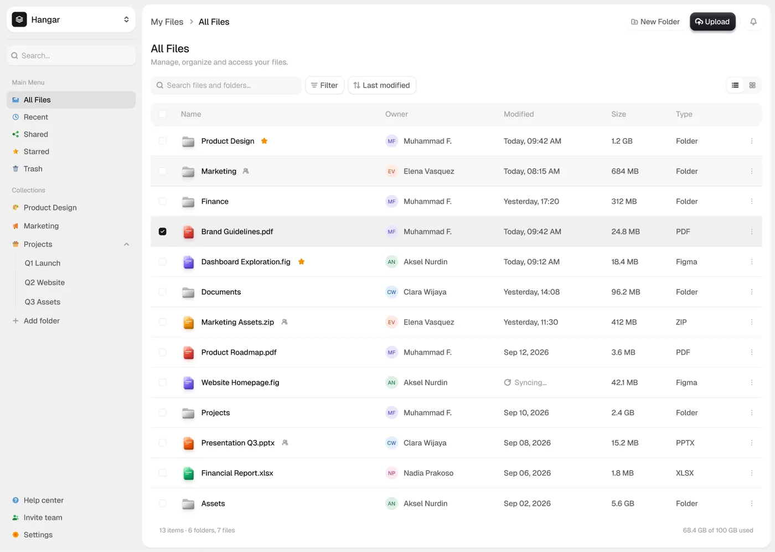Click the star beside Product Design folder
Viewport: 775px width, 552px height.
[264, 141]
